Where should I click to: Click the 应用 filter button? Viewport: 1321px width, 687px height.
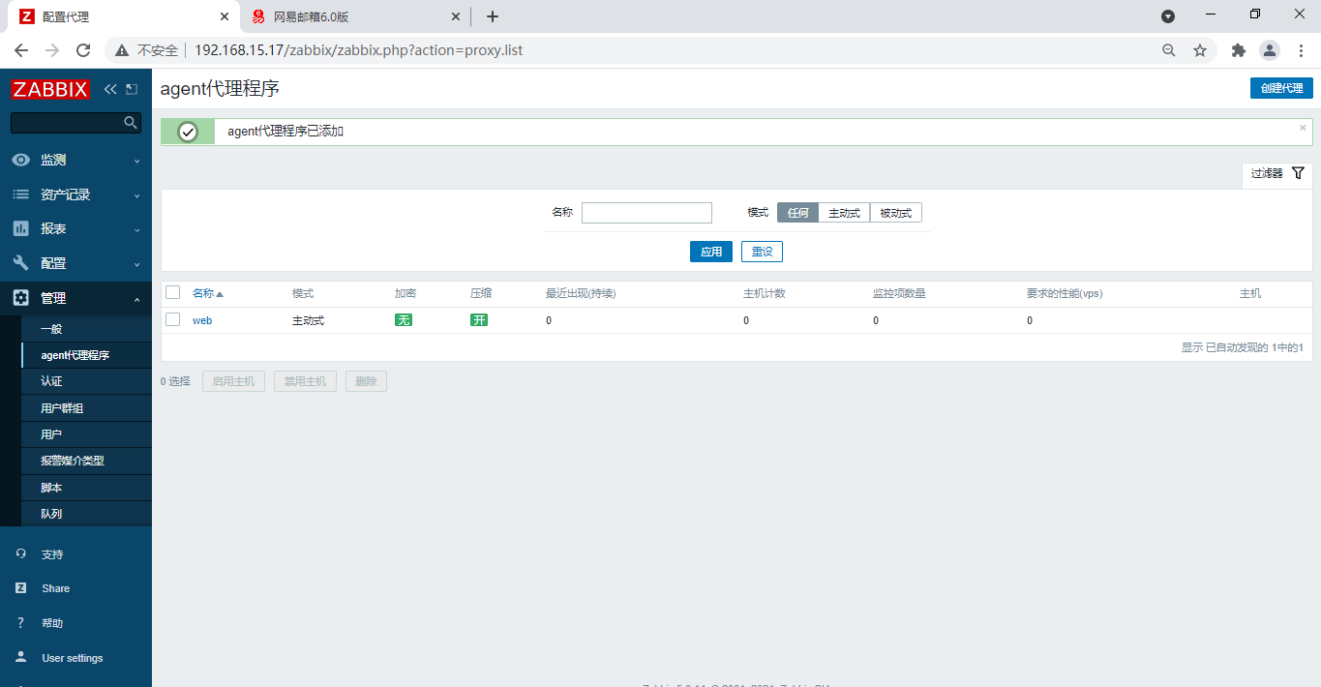point(711,252)
